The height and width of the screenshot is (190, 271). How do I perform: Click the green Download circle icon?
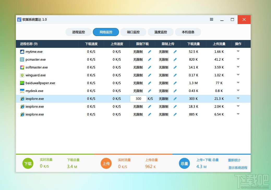tap(28, 164)
